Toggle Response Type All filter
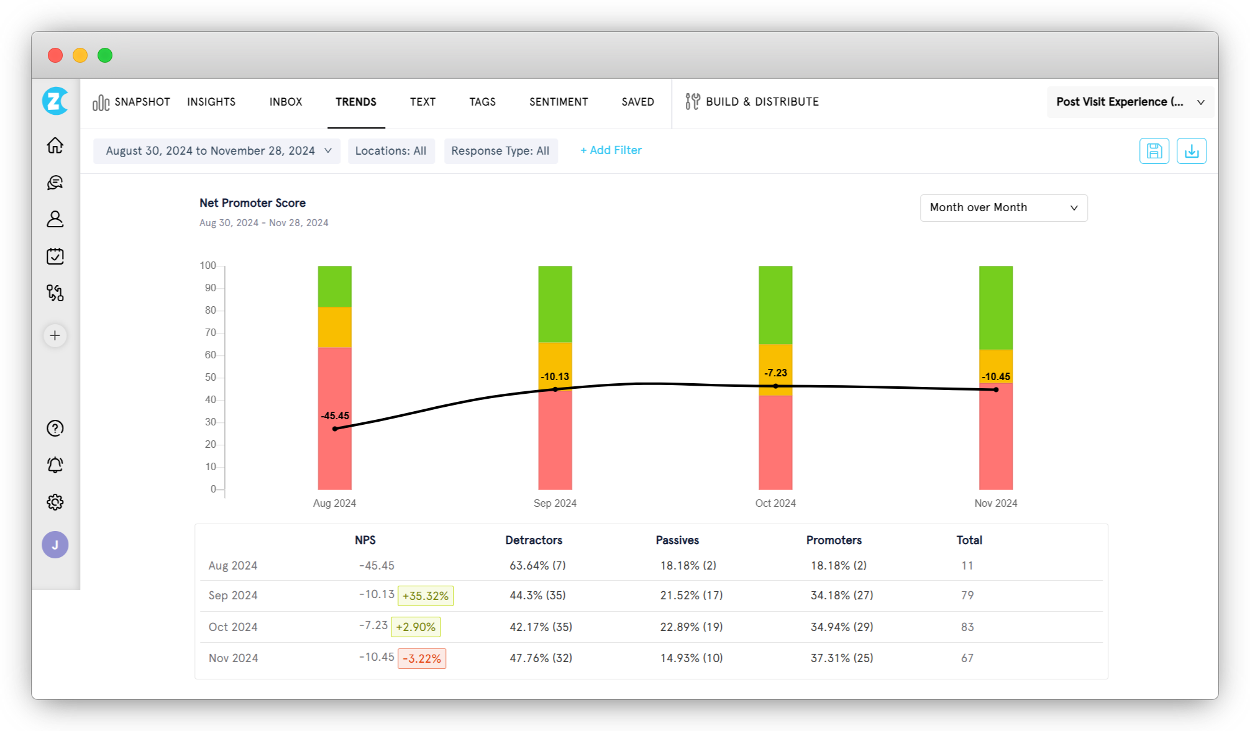The width and height of the screenshot is (1250, 731). coord(501,150)
